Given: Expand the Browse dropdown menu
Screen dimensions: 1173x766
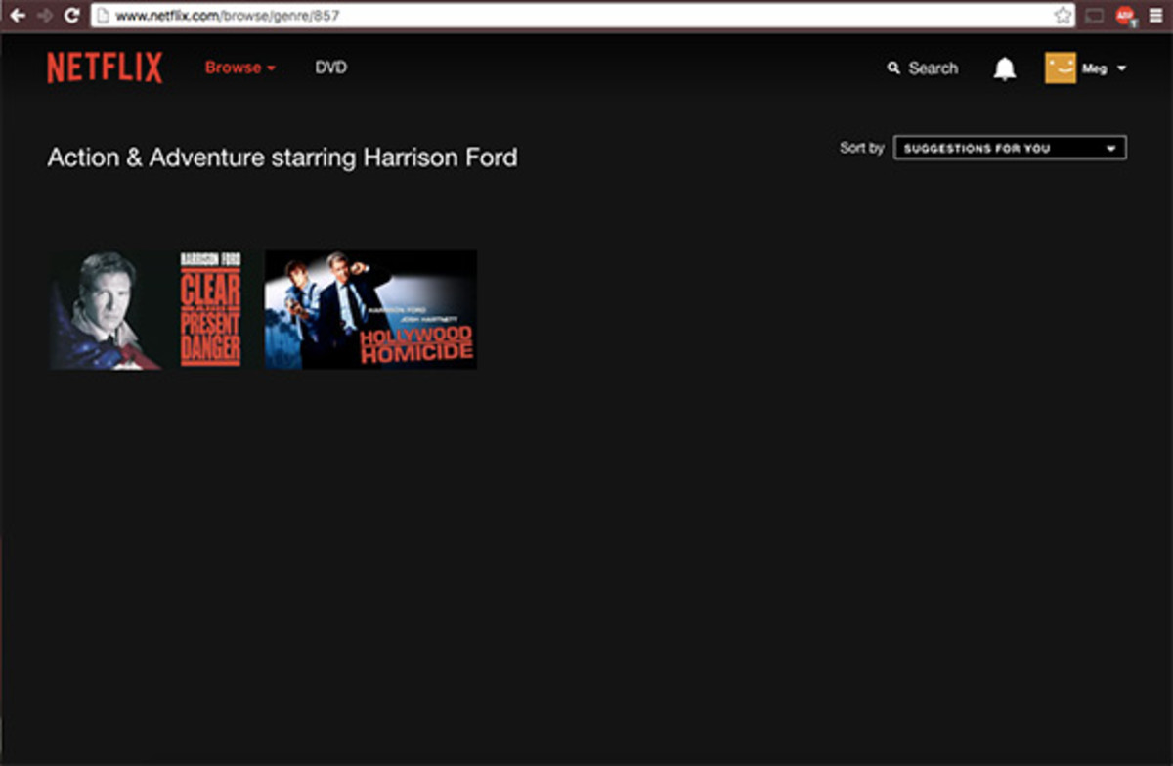Looking at the screenshot, I should click(239, 68).
